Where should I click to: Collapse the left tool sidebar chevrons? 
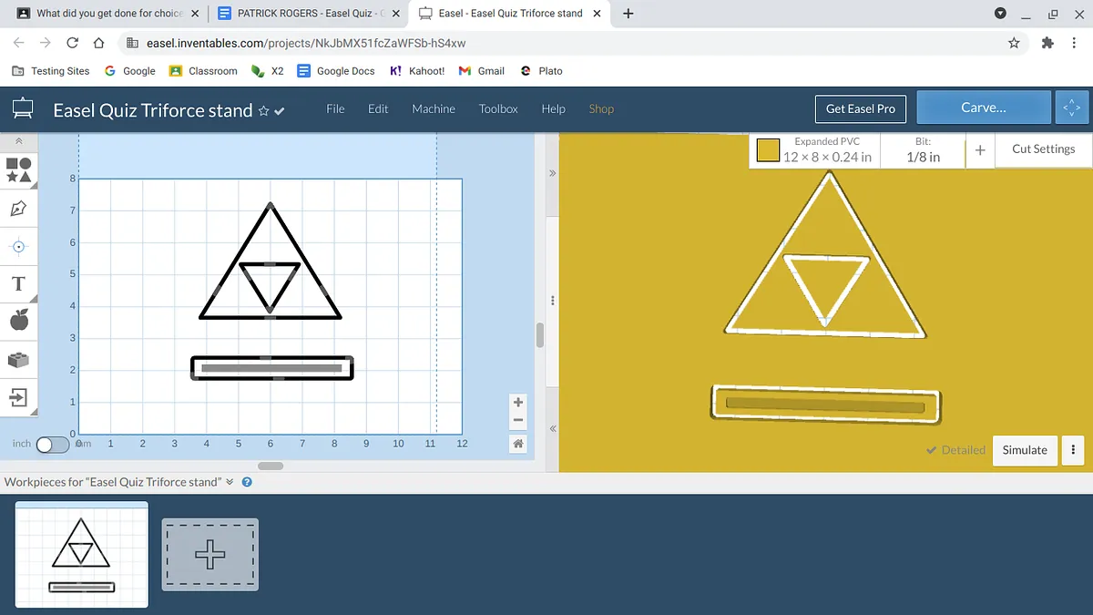pyautogui.click(x=18, y=142)
